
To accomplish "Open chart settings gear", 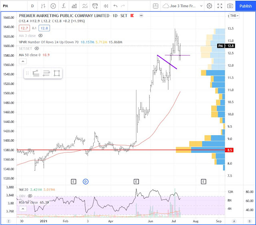I will (x=209, y=6).
